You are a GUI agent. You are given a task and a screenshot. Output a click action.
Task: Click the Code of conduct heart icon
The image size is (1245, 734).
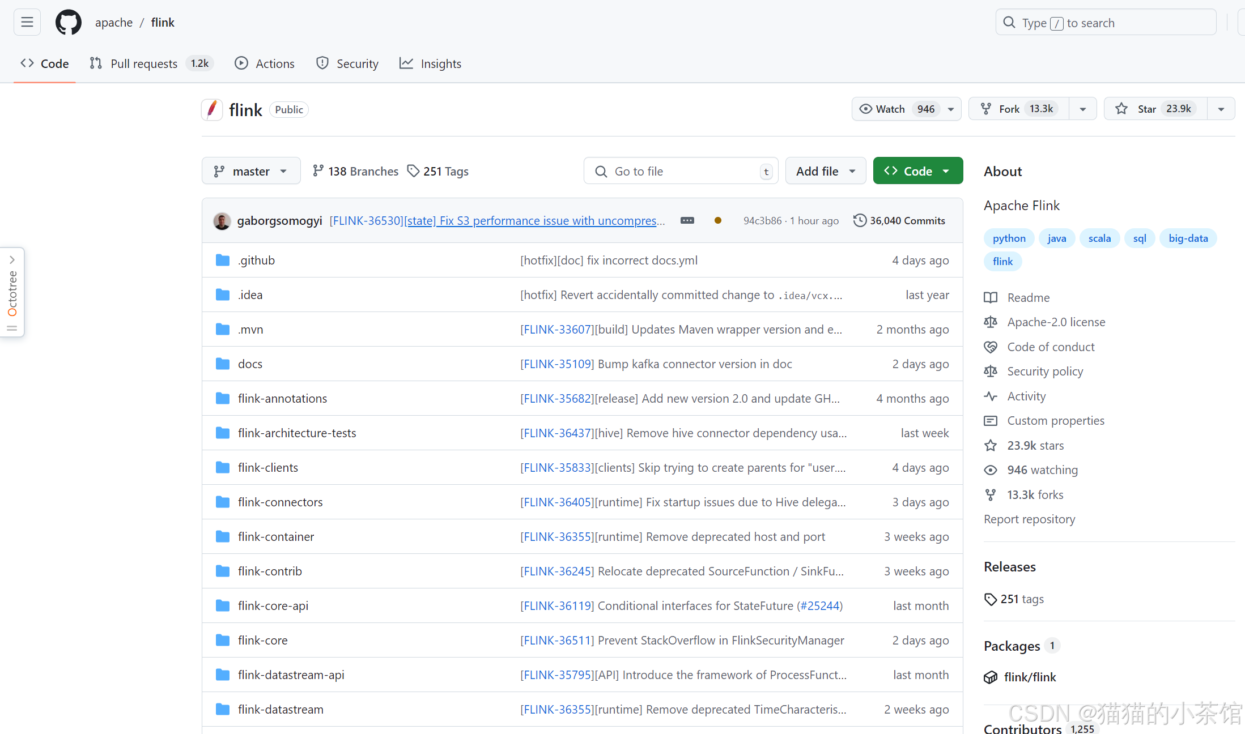tap(991, 347)
